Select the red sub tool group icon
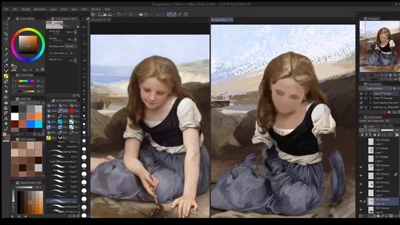The height and width of the screenshot is (225, 400). point(71,111)
